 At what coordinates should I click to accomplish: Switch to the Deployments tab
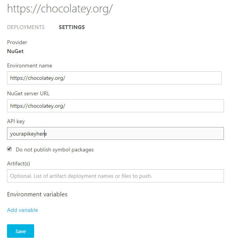point(26,27)
